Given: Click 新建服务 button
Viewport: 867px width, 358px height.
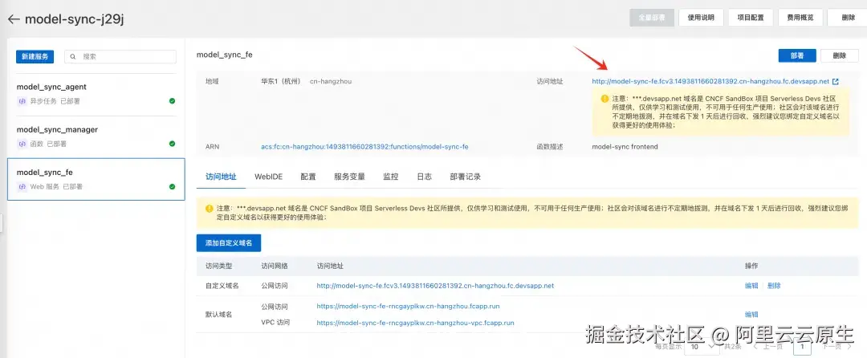Looking at the screenshot, I should [x=35, y=56].
